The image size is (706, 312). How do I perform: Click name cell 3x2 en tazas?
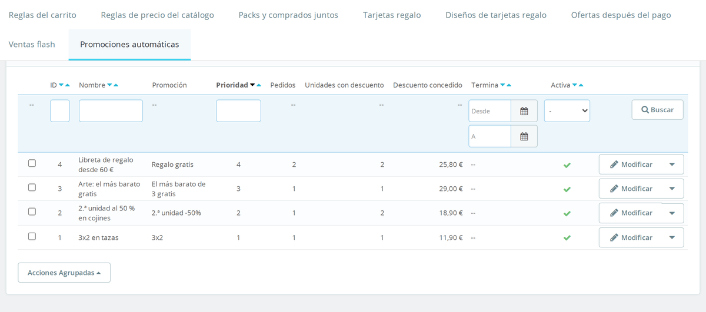(98, 237)
